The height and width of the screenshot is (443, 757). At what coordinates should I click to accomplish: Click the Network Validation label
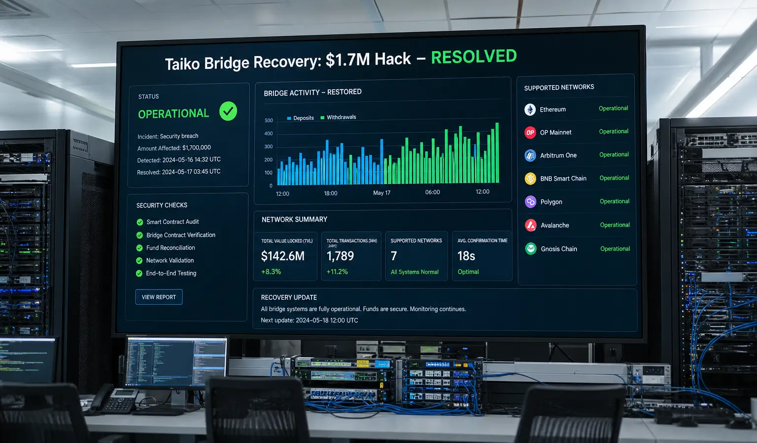(x=170, y=261)
